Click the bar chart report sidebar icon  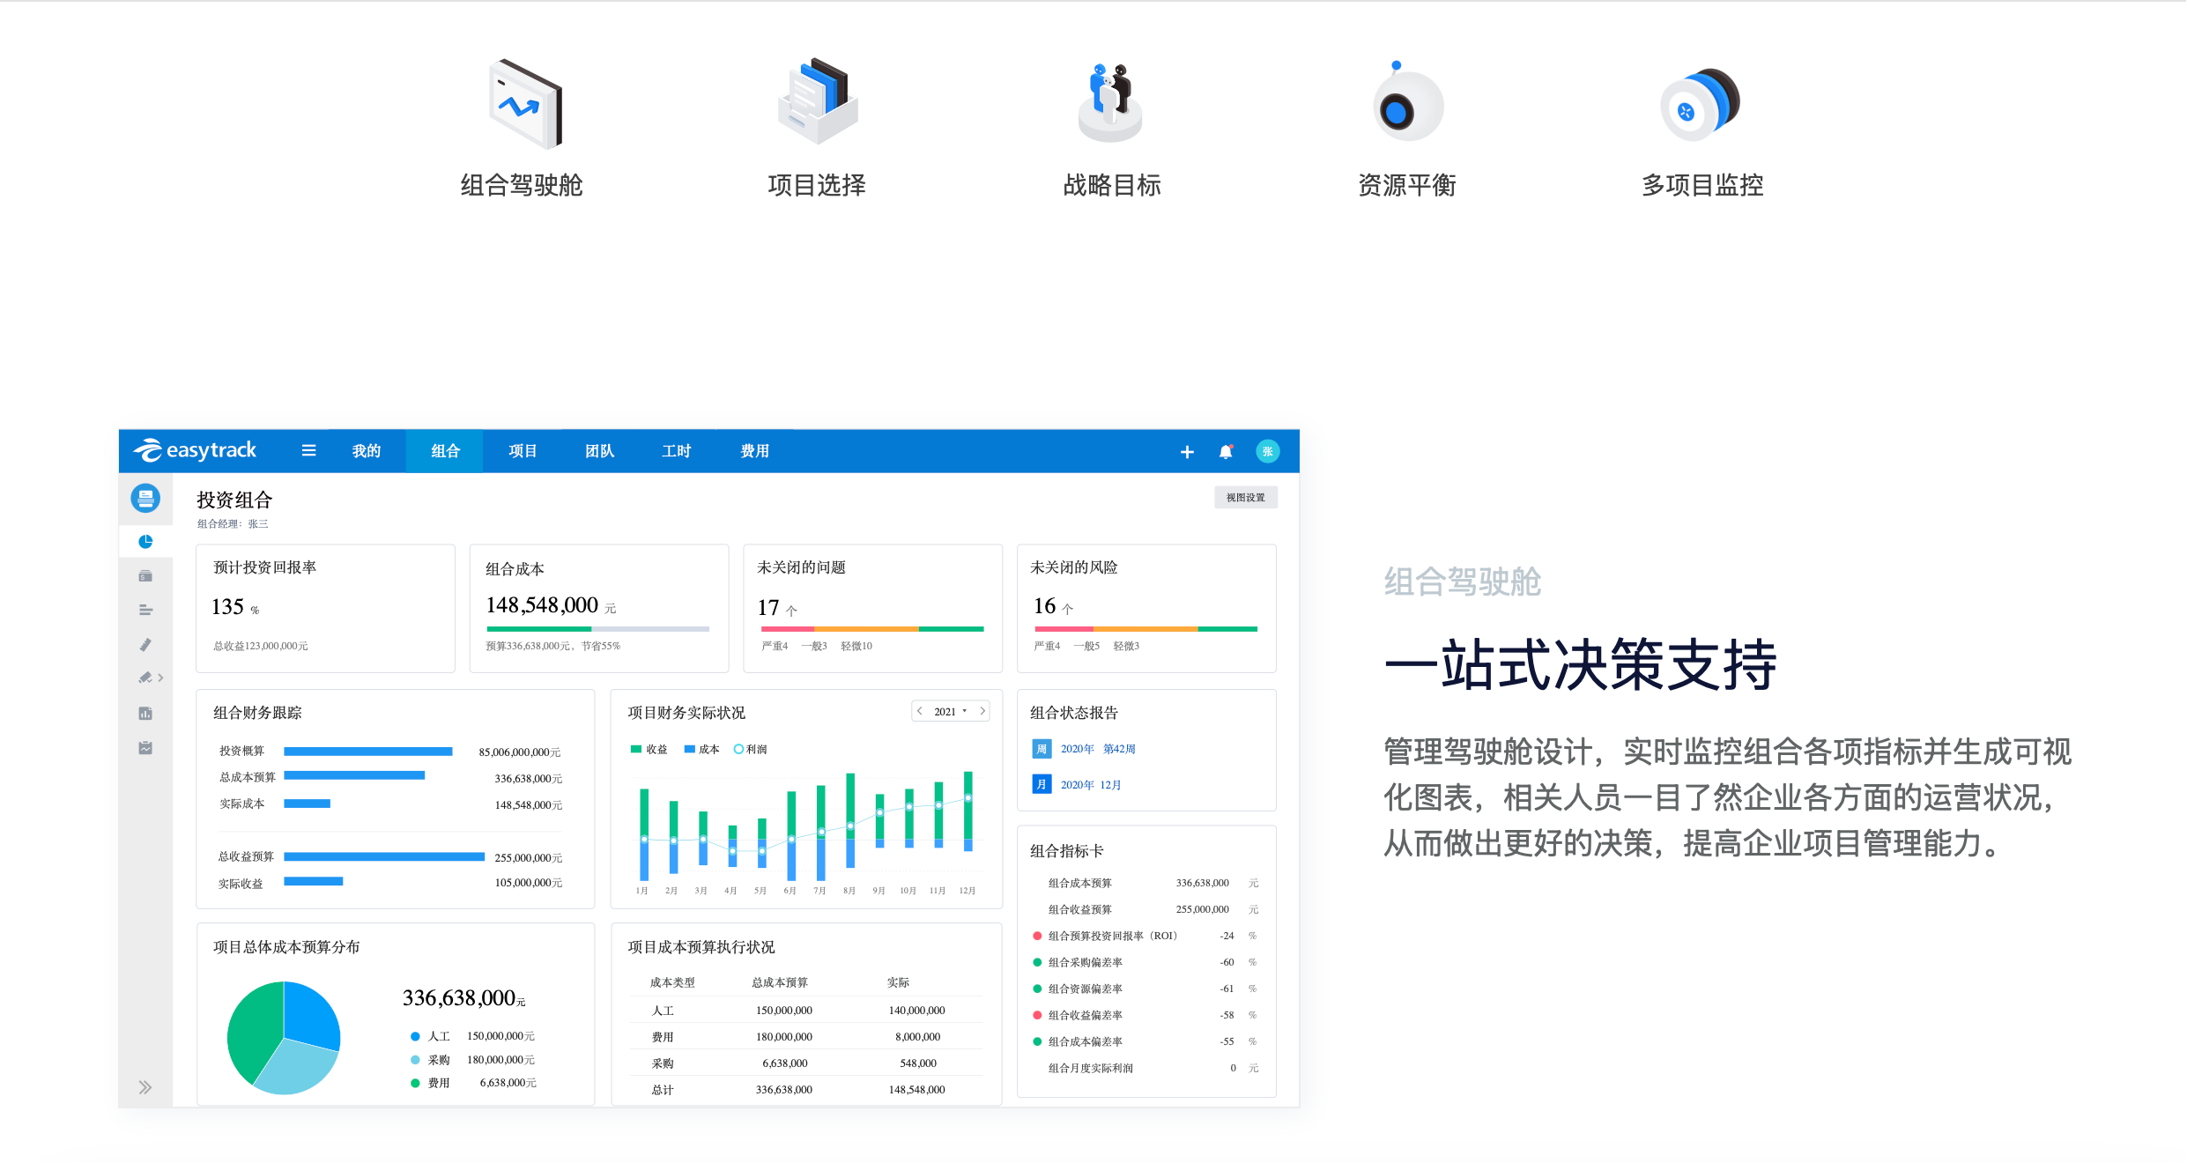pos(145,713)
